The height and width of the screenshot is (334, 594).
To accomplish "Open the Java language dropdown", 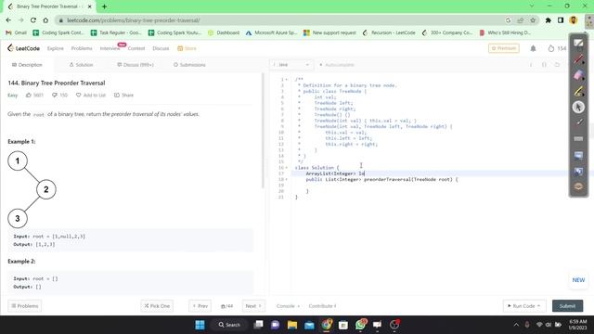I will pyautogui.click(x=291, y=65).
